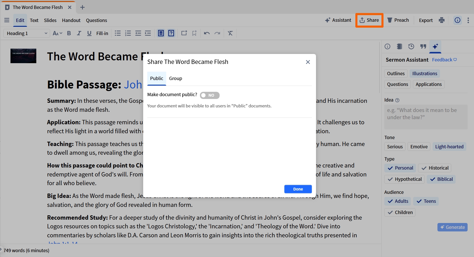This screenshot has width=474, height=257.
Task: Toggle the Teens audience option
Action: point(426,201)
